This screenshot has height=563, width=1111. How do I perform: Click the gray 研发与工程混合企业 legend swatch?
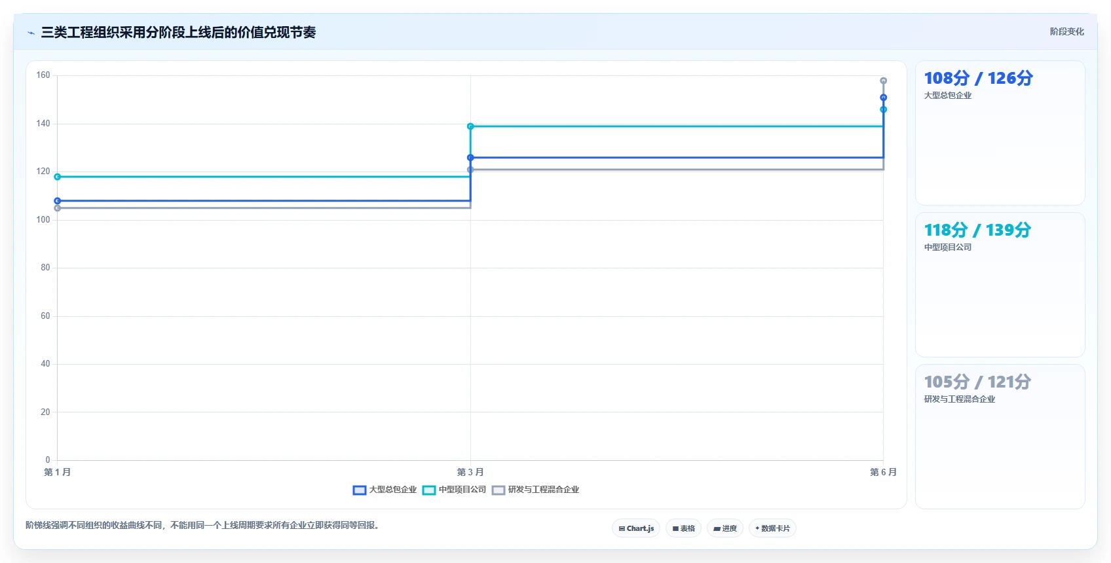(x=499, y=490)
